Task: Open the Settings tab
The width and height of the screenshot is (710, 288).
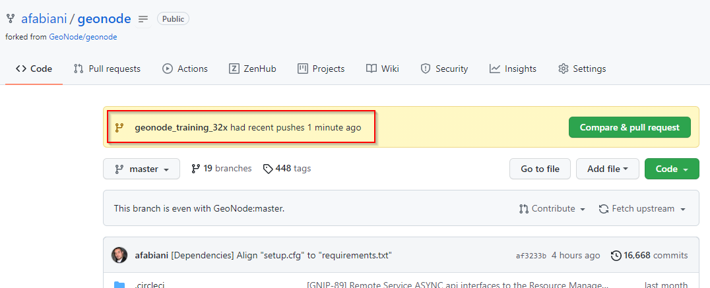Action: (582, 69)
